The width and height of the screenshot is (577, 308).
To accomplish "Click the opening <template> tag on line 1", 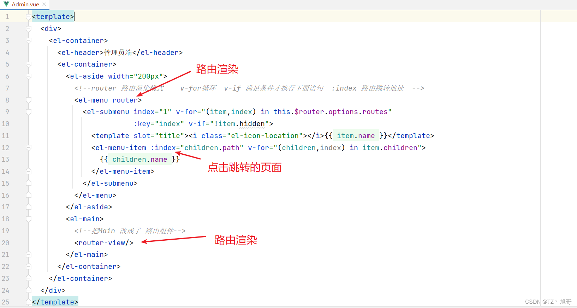I will [x=53, y=17].
